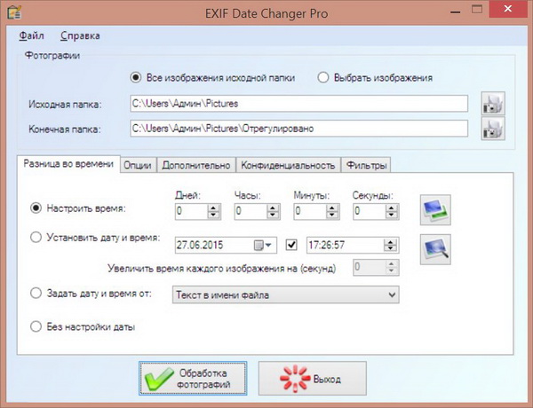Select 'Все изображения исходной папки' radio button
The width and height of the screenshot is (533, 408).
tap(135, 78)
